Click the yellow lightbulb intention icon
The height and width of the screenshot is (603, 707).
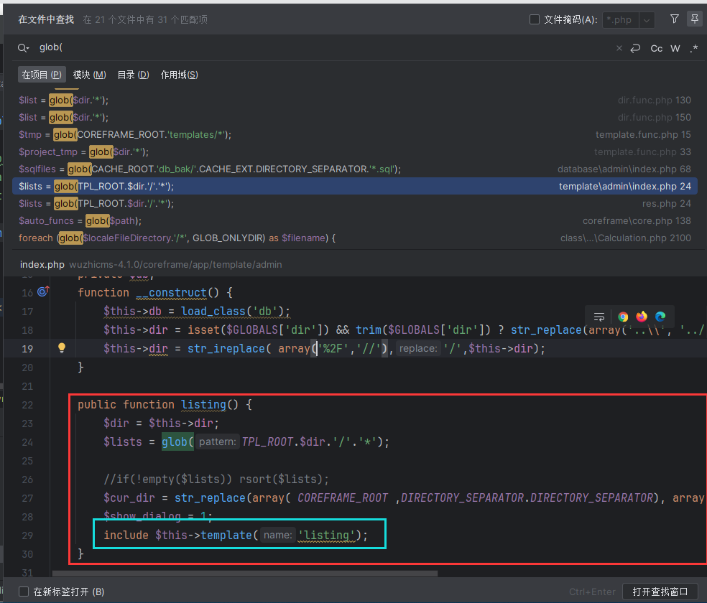click(x=62, y=348)
